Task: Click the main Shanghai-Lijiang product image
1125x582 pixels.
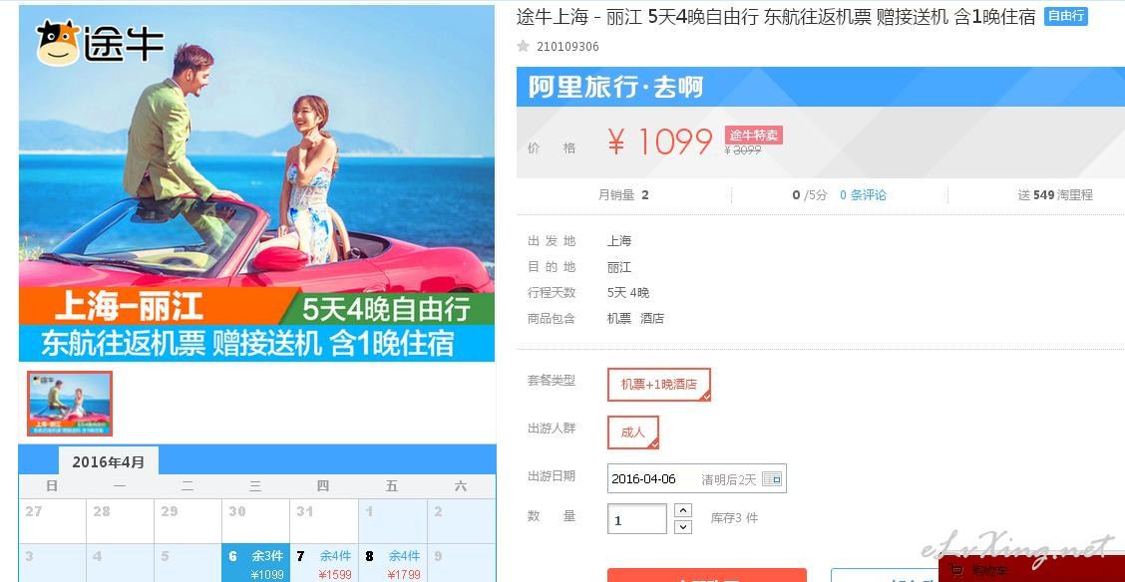Action: (x=257, y=183)
